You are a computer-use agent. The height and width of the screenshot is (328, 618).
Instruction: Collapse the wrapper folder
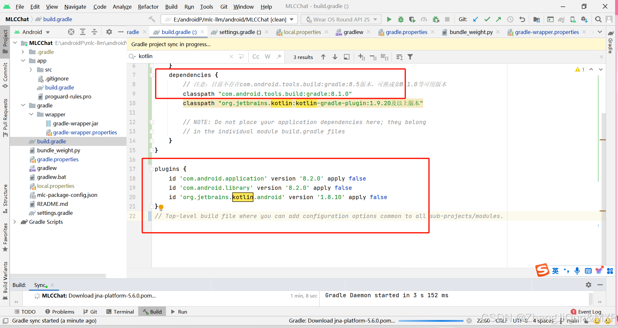[x=31, y=114]
